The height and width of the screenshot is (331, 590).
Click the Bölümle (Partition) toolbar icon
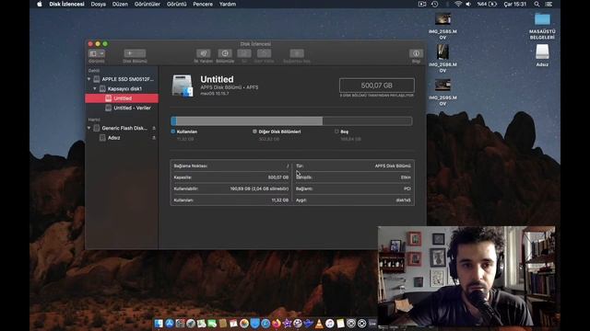[225, 53]
